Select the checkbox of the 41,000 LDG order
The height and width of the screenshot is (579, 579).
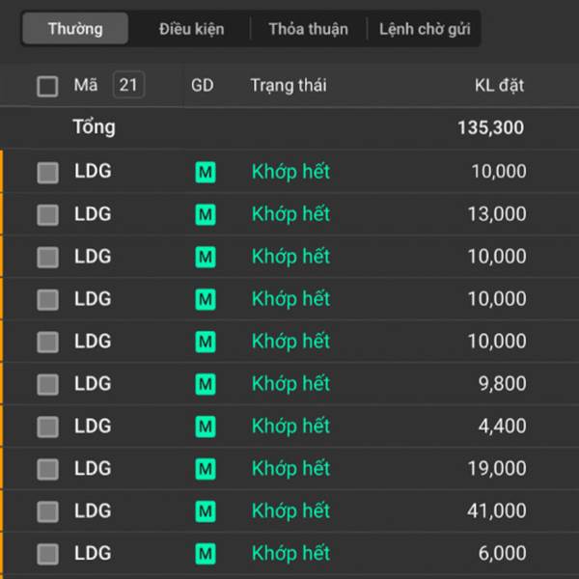tap(47, 511)
